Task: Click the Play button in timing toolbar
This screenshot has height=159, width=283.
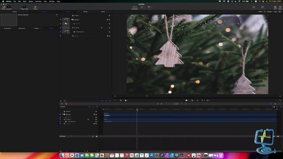Action: click(x=161, y=104)
